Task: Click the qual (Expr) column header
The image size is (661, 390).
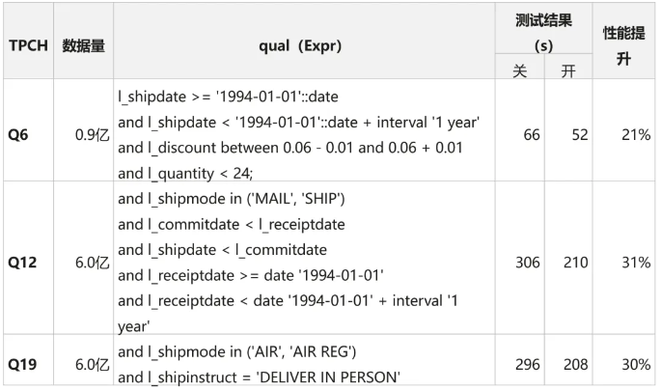Action: coord(300,45)
